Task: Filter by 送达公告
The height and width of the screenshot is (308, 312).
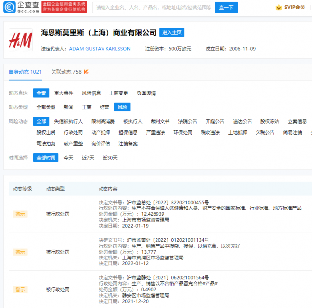Action: pyautogui.click(x=242, y=122)
